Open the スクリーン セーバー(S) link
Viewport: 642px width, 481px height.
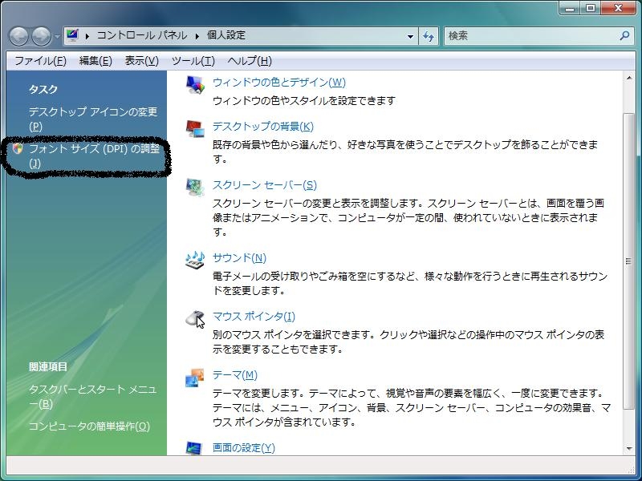tap(265, 185)
